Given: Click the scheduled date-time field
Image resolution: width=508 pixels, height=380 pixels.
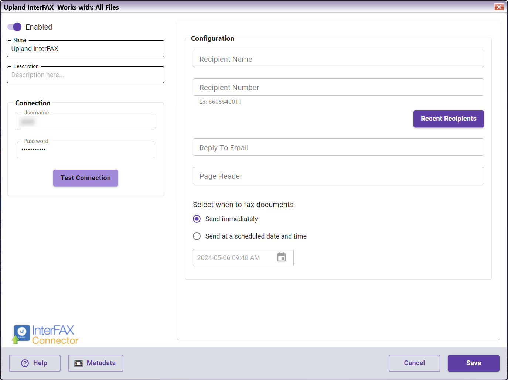Looking at the screenshot, I should 243,258.
